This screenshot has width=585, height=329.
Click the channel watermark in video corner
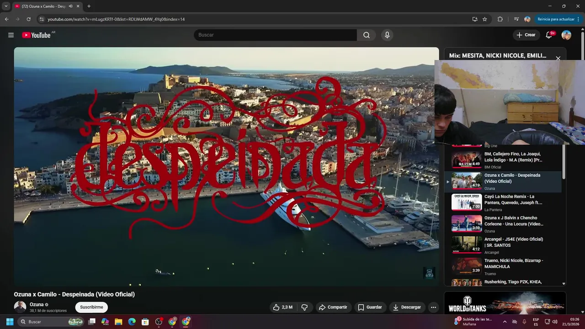point(429,273)
